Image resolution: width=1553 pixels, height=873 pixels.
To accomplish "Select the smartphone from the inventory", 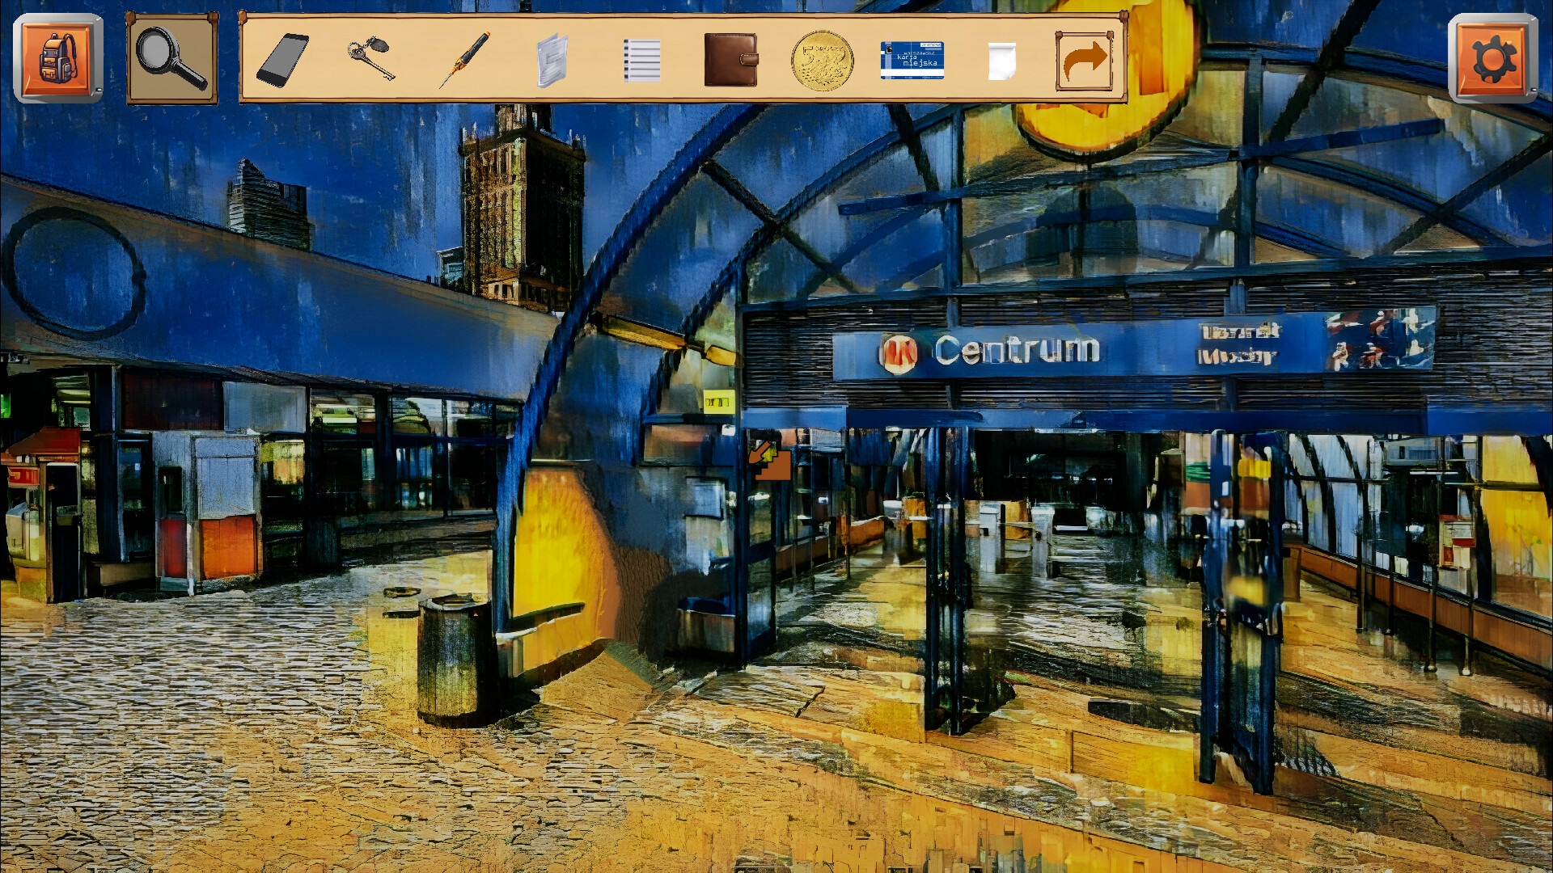I will coord(281,59).
